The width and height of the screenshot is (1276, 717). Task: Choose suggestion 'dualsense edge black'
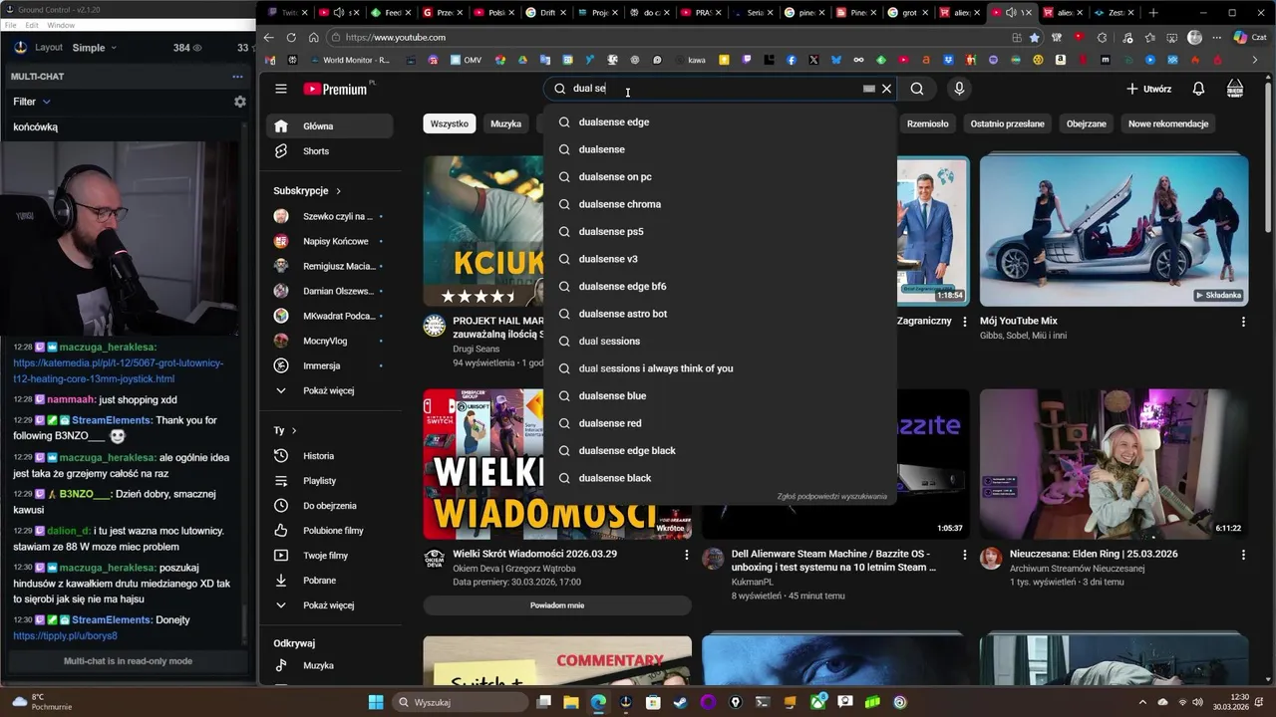pos(720,450)
